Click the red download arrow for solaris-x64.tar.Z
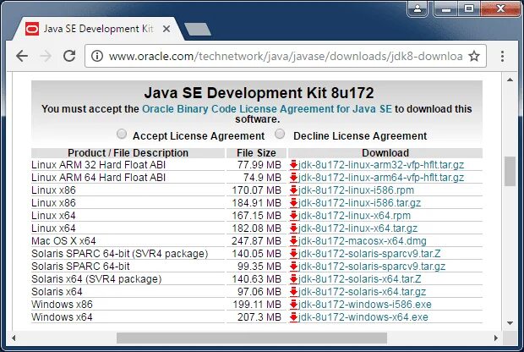The image size is (524, 352). pyautogui.click(x=293, y=279)
